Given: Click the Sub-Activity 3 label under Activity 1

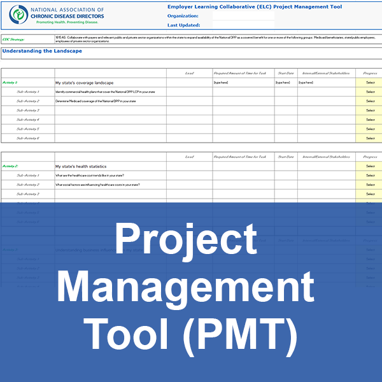Looking at the screenshot, I should pos(28,110).
